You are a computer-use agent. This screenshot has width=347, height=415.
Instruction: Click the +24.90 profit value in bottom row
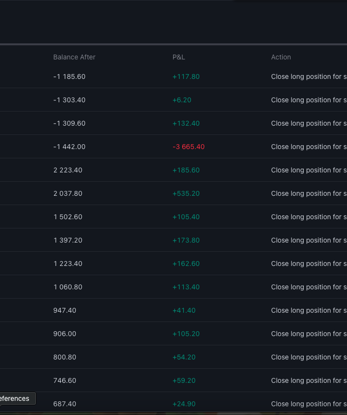[x=184, y=404]
